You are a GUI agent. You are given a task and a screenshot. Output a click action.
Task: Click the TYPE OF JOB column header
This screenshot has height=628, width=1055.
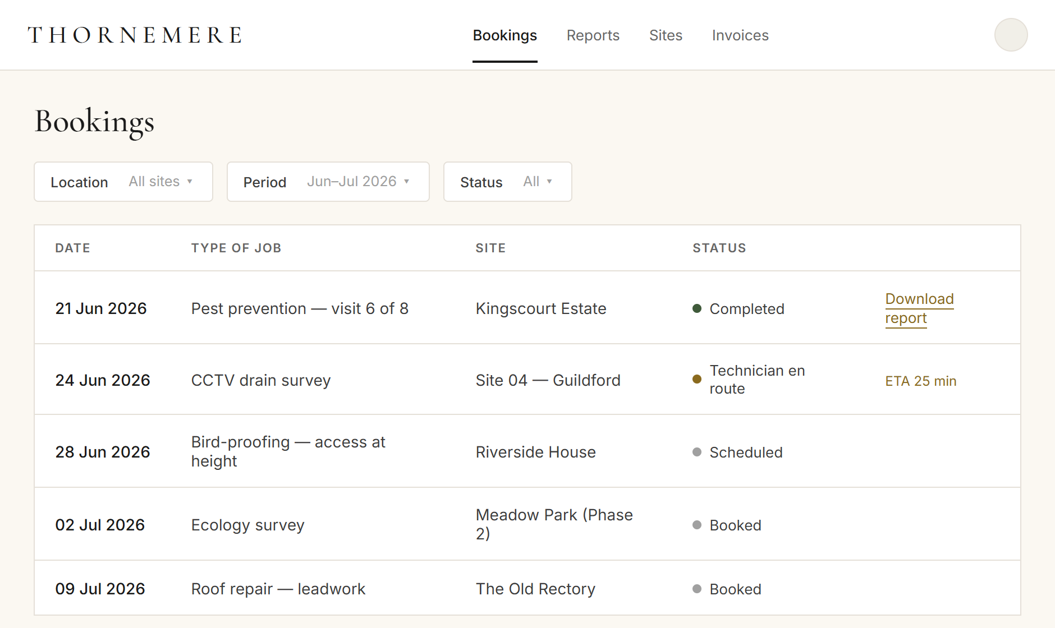pyautogui.click(x=236, y=248)
